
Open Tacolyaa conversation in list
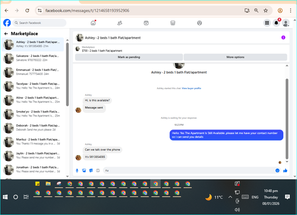33,86
